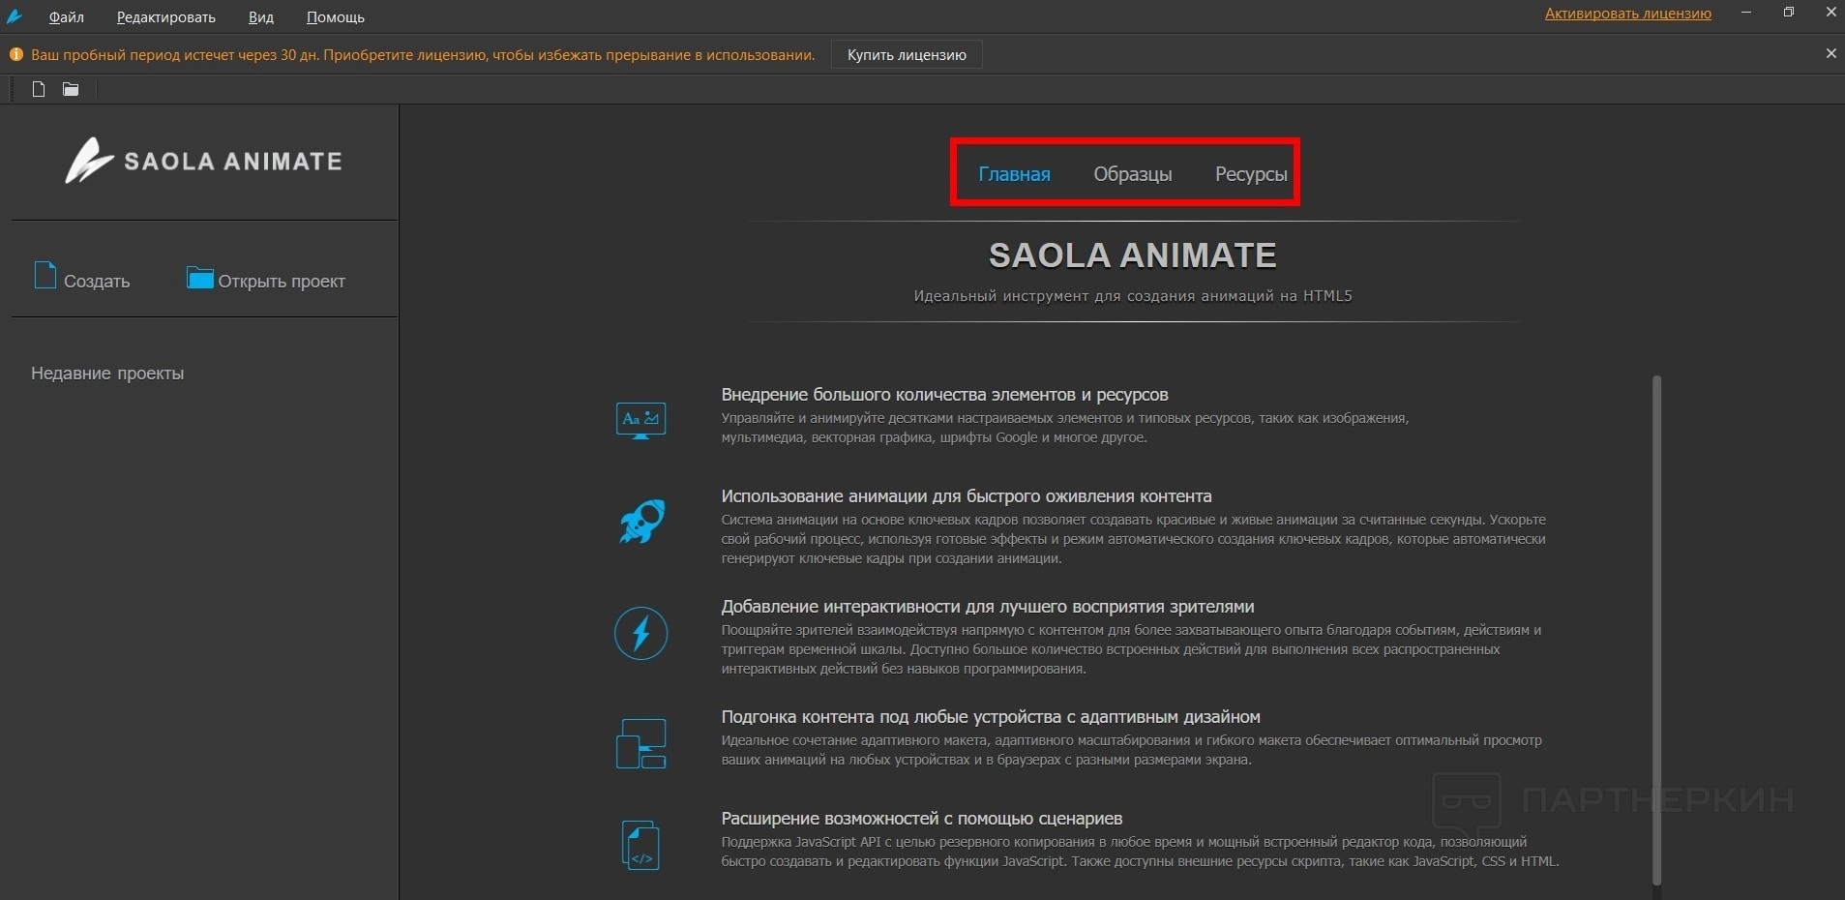This screenshot has height=900, width=1845.
Task: Switch to the Ресурсы tab
Action: pos(1251,174)
